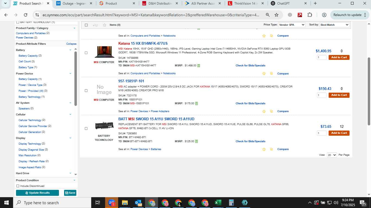
Task: Collapse the Battery filter group
Action: point(70,50)
